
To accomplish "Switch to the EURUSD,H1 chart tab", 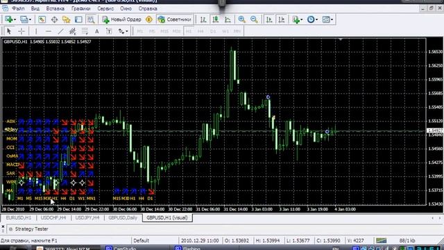I will click(19, 217).
